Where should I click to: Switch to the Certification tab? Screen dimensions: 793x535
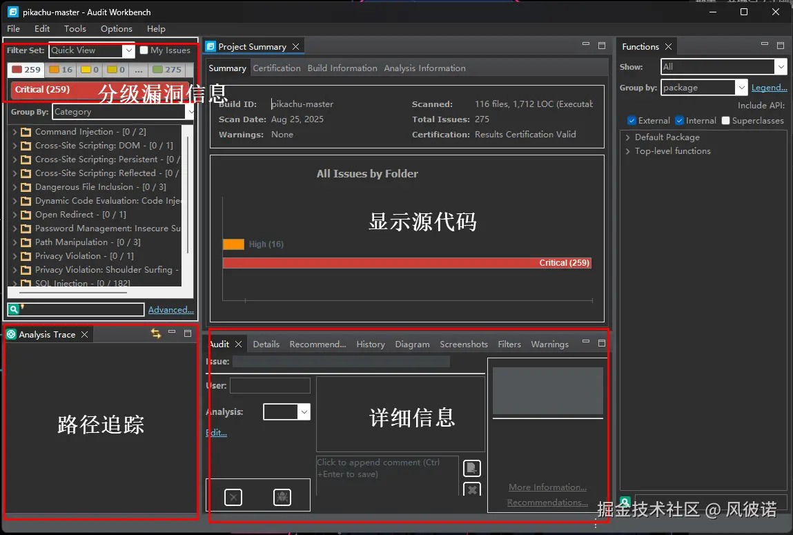point(277,68)
